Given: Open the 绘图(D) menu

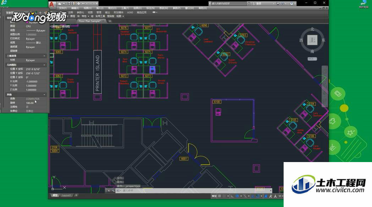Looking at the screenshot, I should click(137, 8).
